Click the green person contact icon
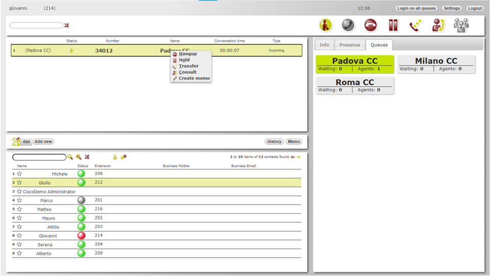 point(115,157)
